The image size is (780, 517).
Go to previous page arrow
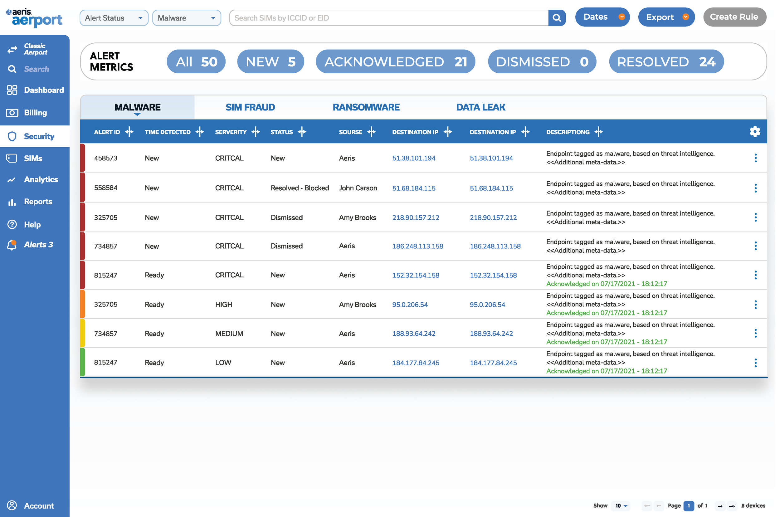pyautogui.click(x=659, y=506)
